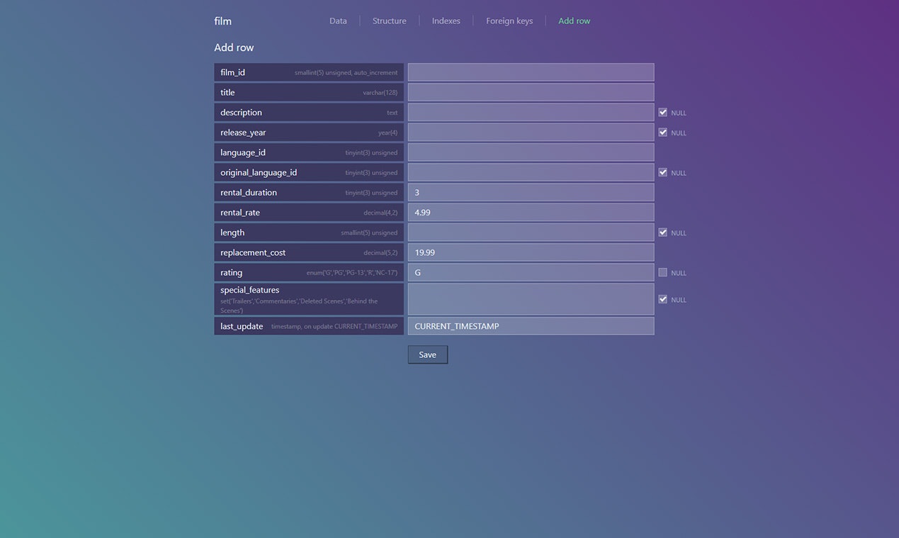The width and height of the screenshot is (899, 538).
Task: Click the varchar(128) type text
Action: pos(380,93)
